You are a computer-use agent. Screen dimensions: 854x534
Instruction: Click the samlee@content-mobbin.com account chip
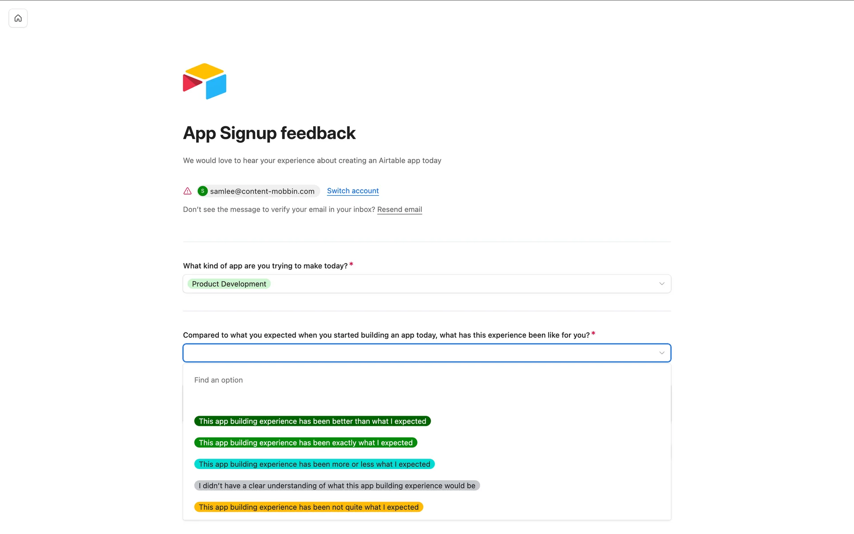click(x=262, y=191)
